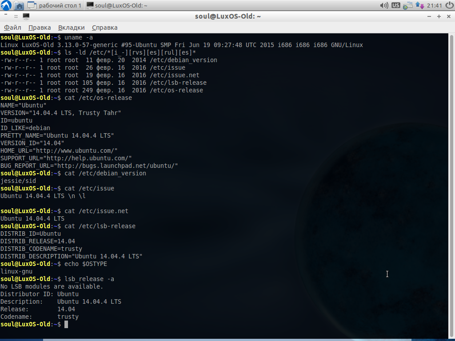
Task: Click the VERSION="14.04.4 LTS, Trusty Tahr" line
Action: click(x=60, y=113)
